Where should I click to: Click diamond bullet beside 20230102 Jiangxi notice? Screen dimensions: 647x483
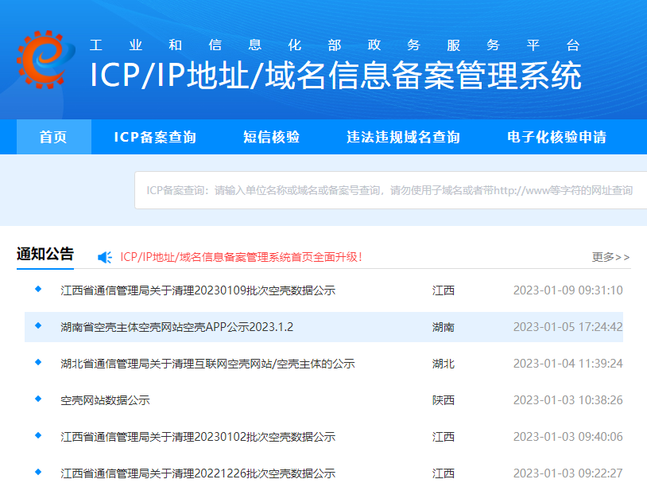[37, 435]
